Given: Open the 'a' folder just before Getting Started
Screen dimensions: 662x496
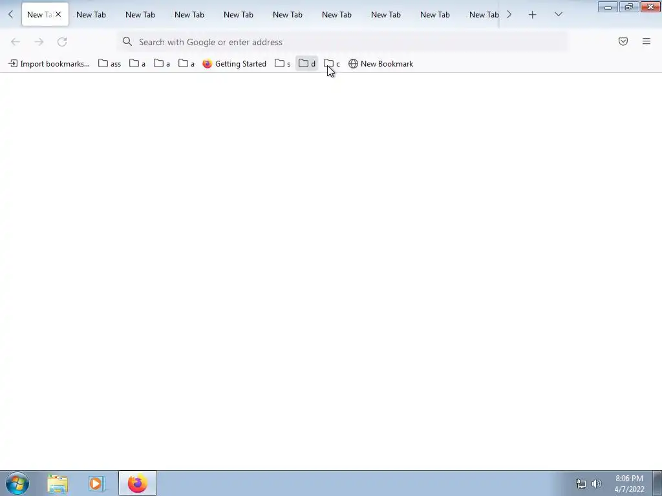Looking at the screenshot, I should tap(186, 64).
